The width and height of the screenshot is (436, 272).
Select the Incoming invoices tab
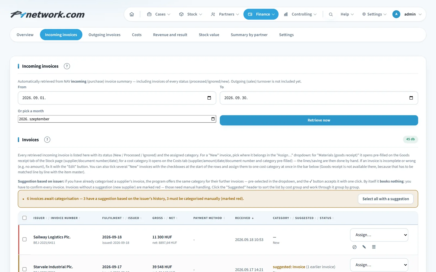[x=61, y=35]
